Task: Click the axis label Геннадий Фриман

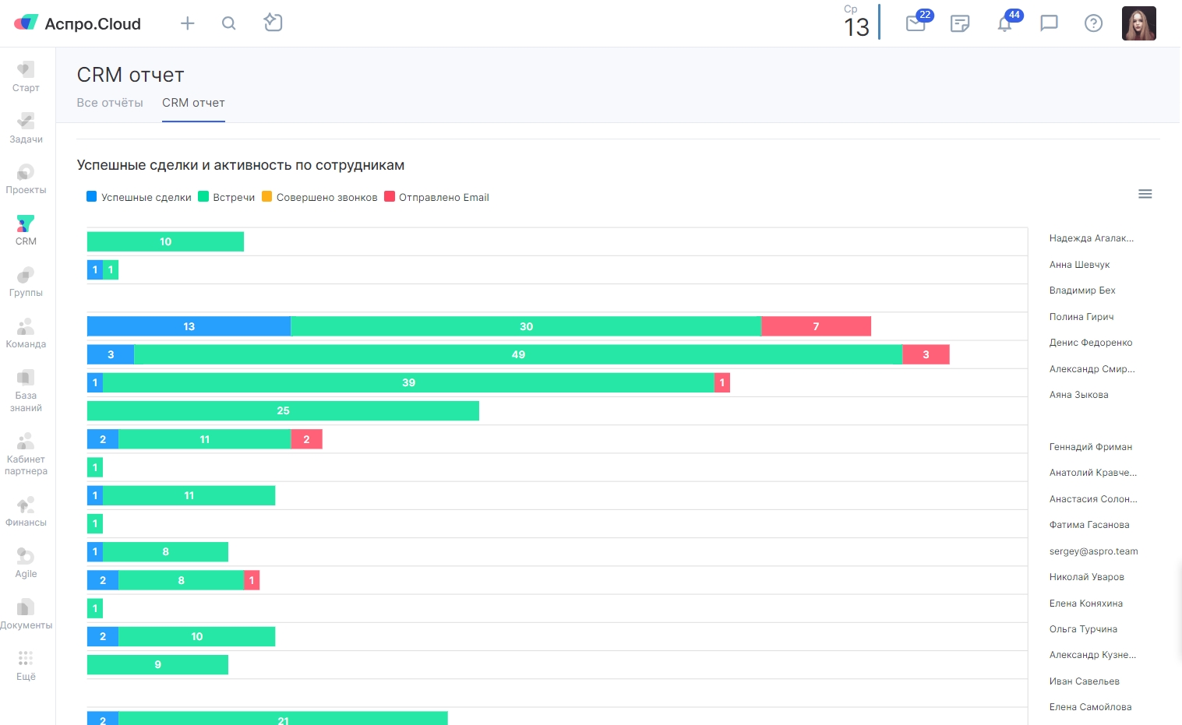Action: pos(1091,447)
